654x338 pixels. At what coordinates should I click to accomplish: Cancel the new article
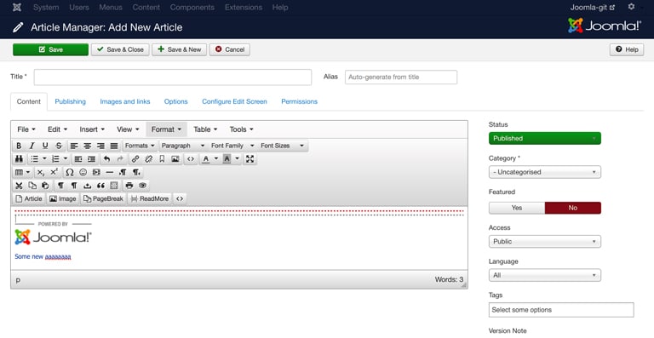pos(230,49)
